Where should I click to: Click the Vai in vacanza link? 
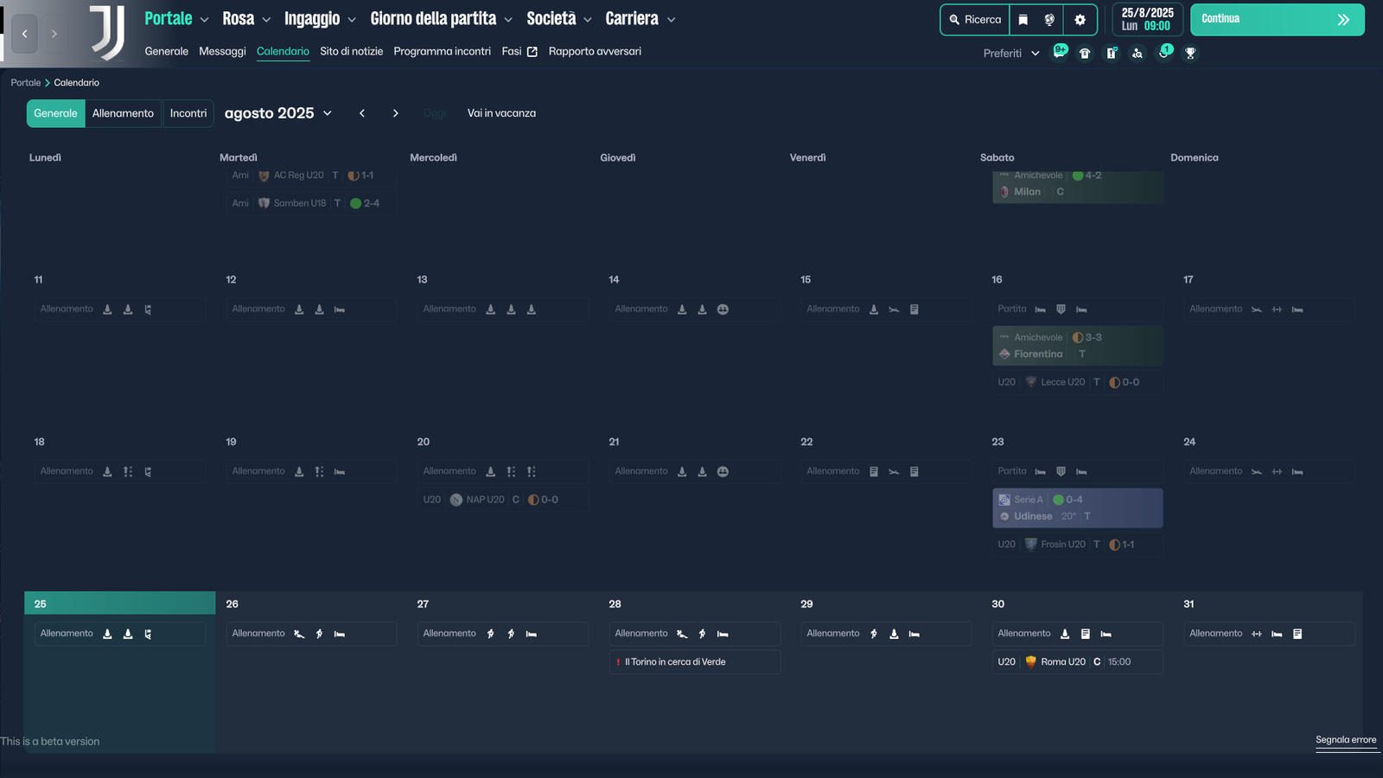(501, 113)
